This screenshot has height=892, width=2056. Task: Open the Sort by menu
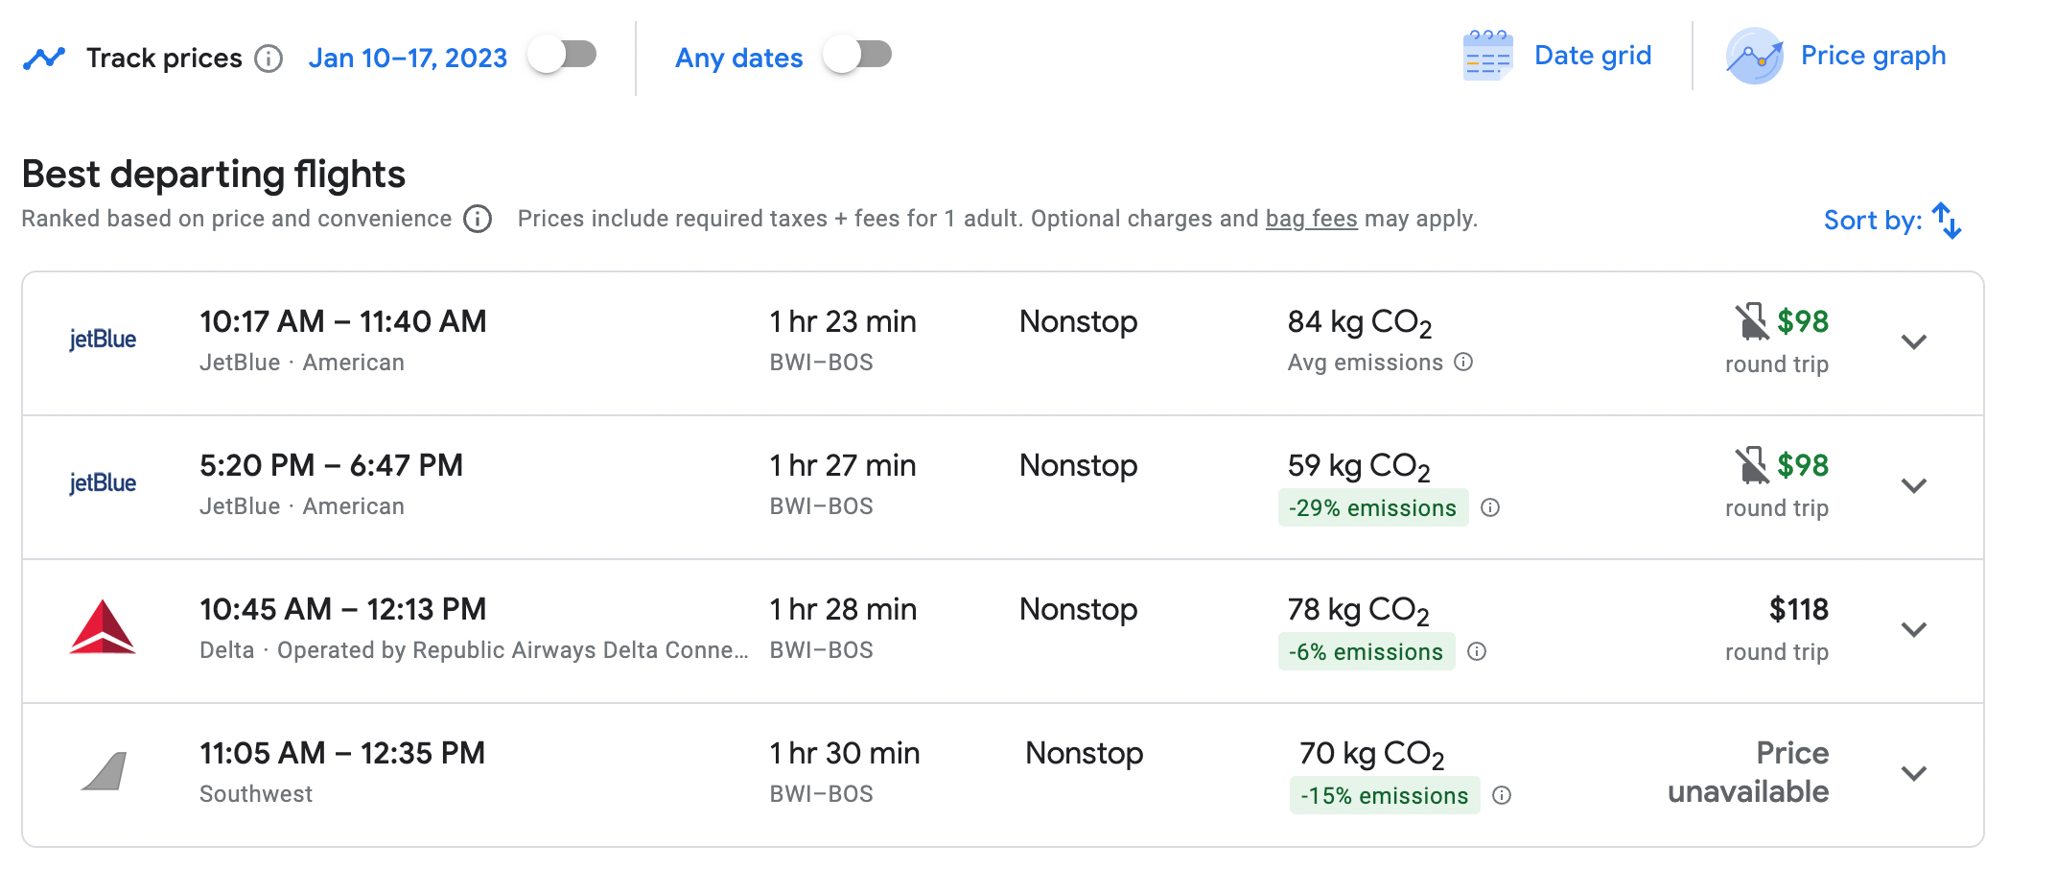(x=1872, y=221)
